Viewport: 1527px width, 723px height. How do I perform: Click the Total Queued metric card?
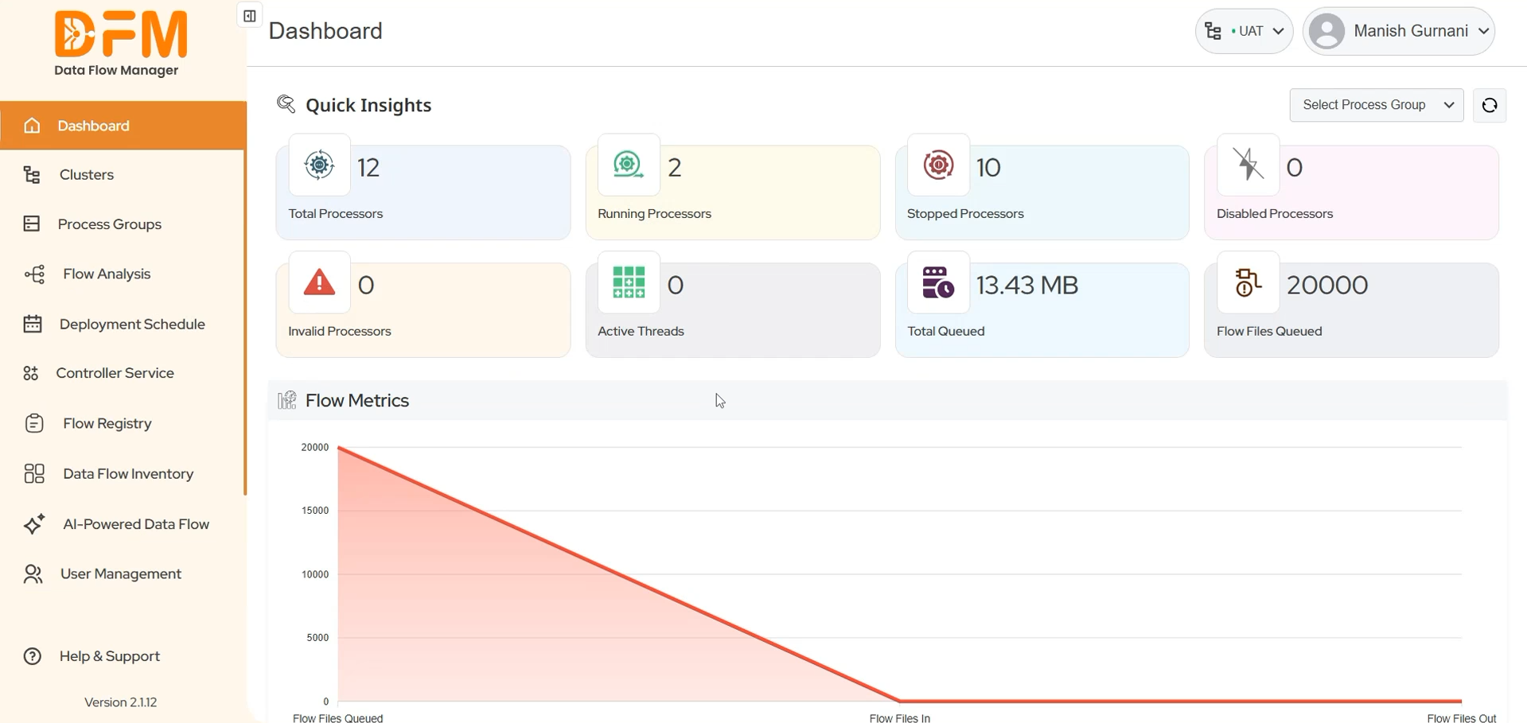1042,309
